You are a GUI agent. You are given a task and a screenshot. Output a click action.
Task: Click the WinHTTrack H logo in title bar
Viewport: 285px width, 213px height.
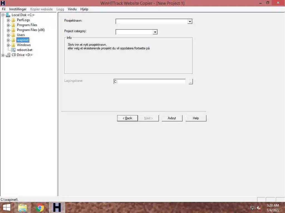point(3,3)
